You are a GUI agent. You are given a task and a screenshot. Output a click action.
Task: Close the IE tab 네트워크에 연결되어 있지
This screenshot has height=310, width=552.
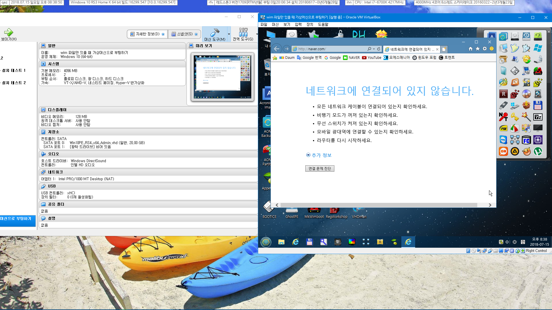(437, 49)
